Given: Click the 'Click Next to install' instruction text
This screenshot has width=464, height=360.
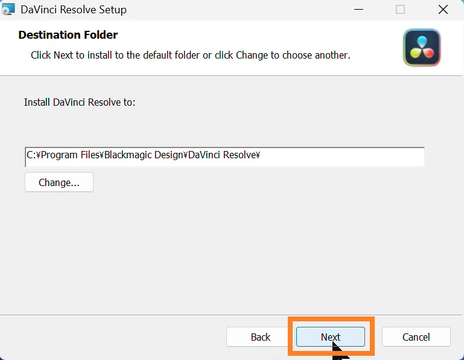Looking at the screenshot, I should (x=191, y=55).
